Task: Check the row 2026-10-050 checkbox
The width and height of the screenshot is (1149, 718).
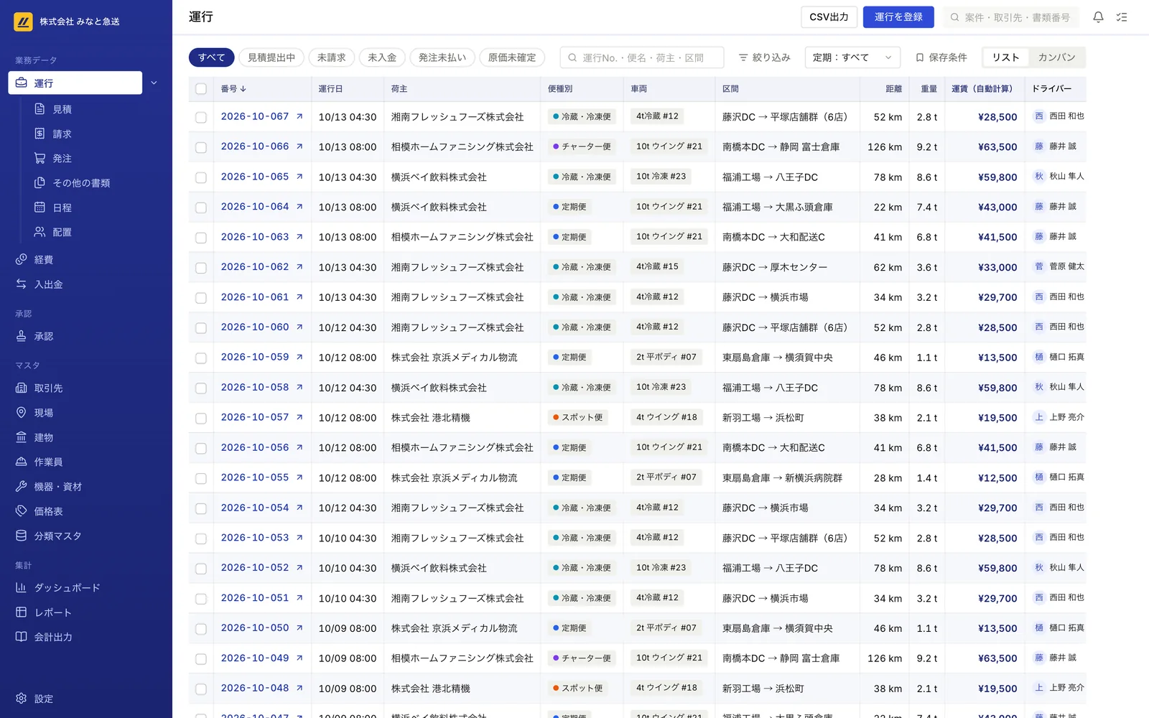Action: pos(201,629)
